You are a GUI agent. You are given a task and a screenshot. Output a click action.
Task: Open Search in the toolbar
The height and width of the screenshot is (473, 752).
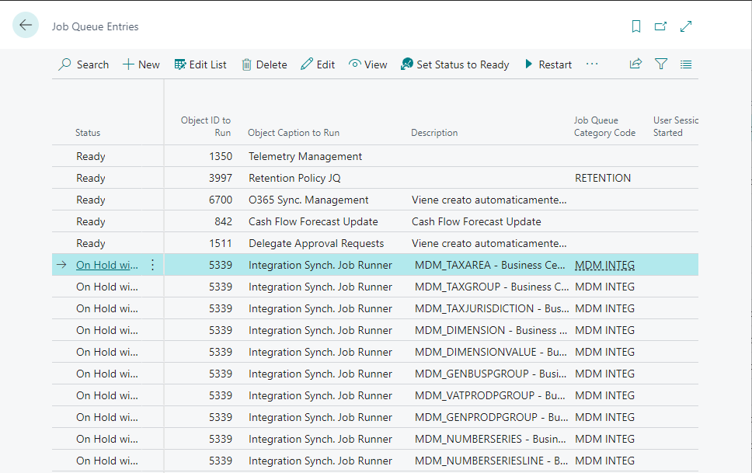(x=84, y=64)
